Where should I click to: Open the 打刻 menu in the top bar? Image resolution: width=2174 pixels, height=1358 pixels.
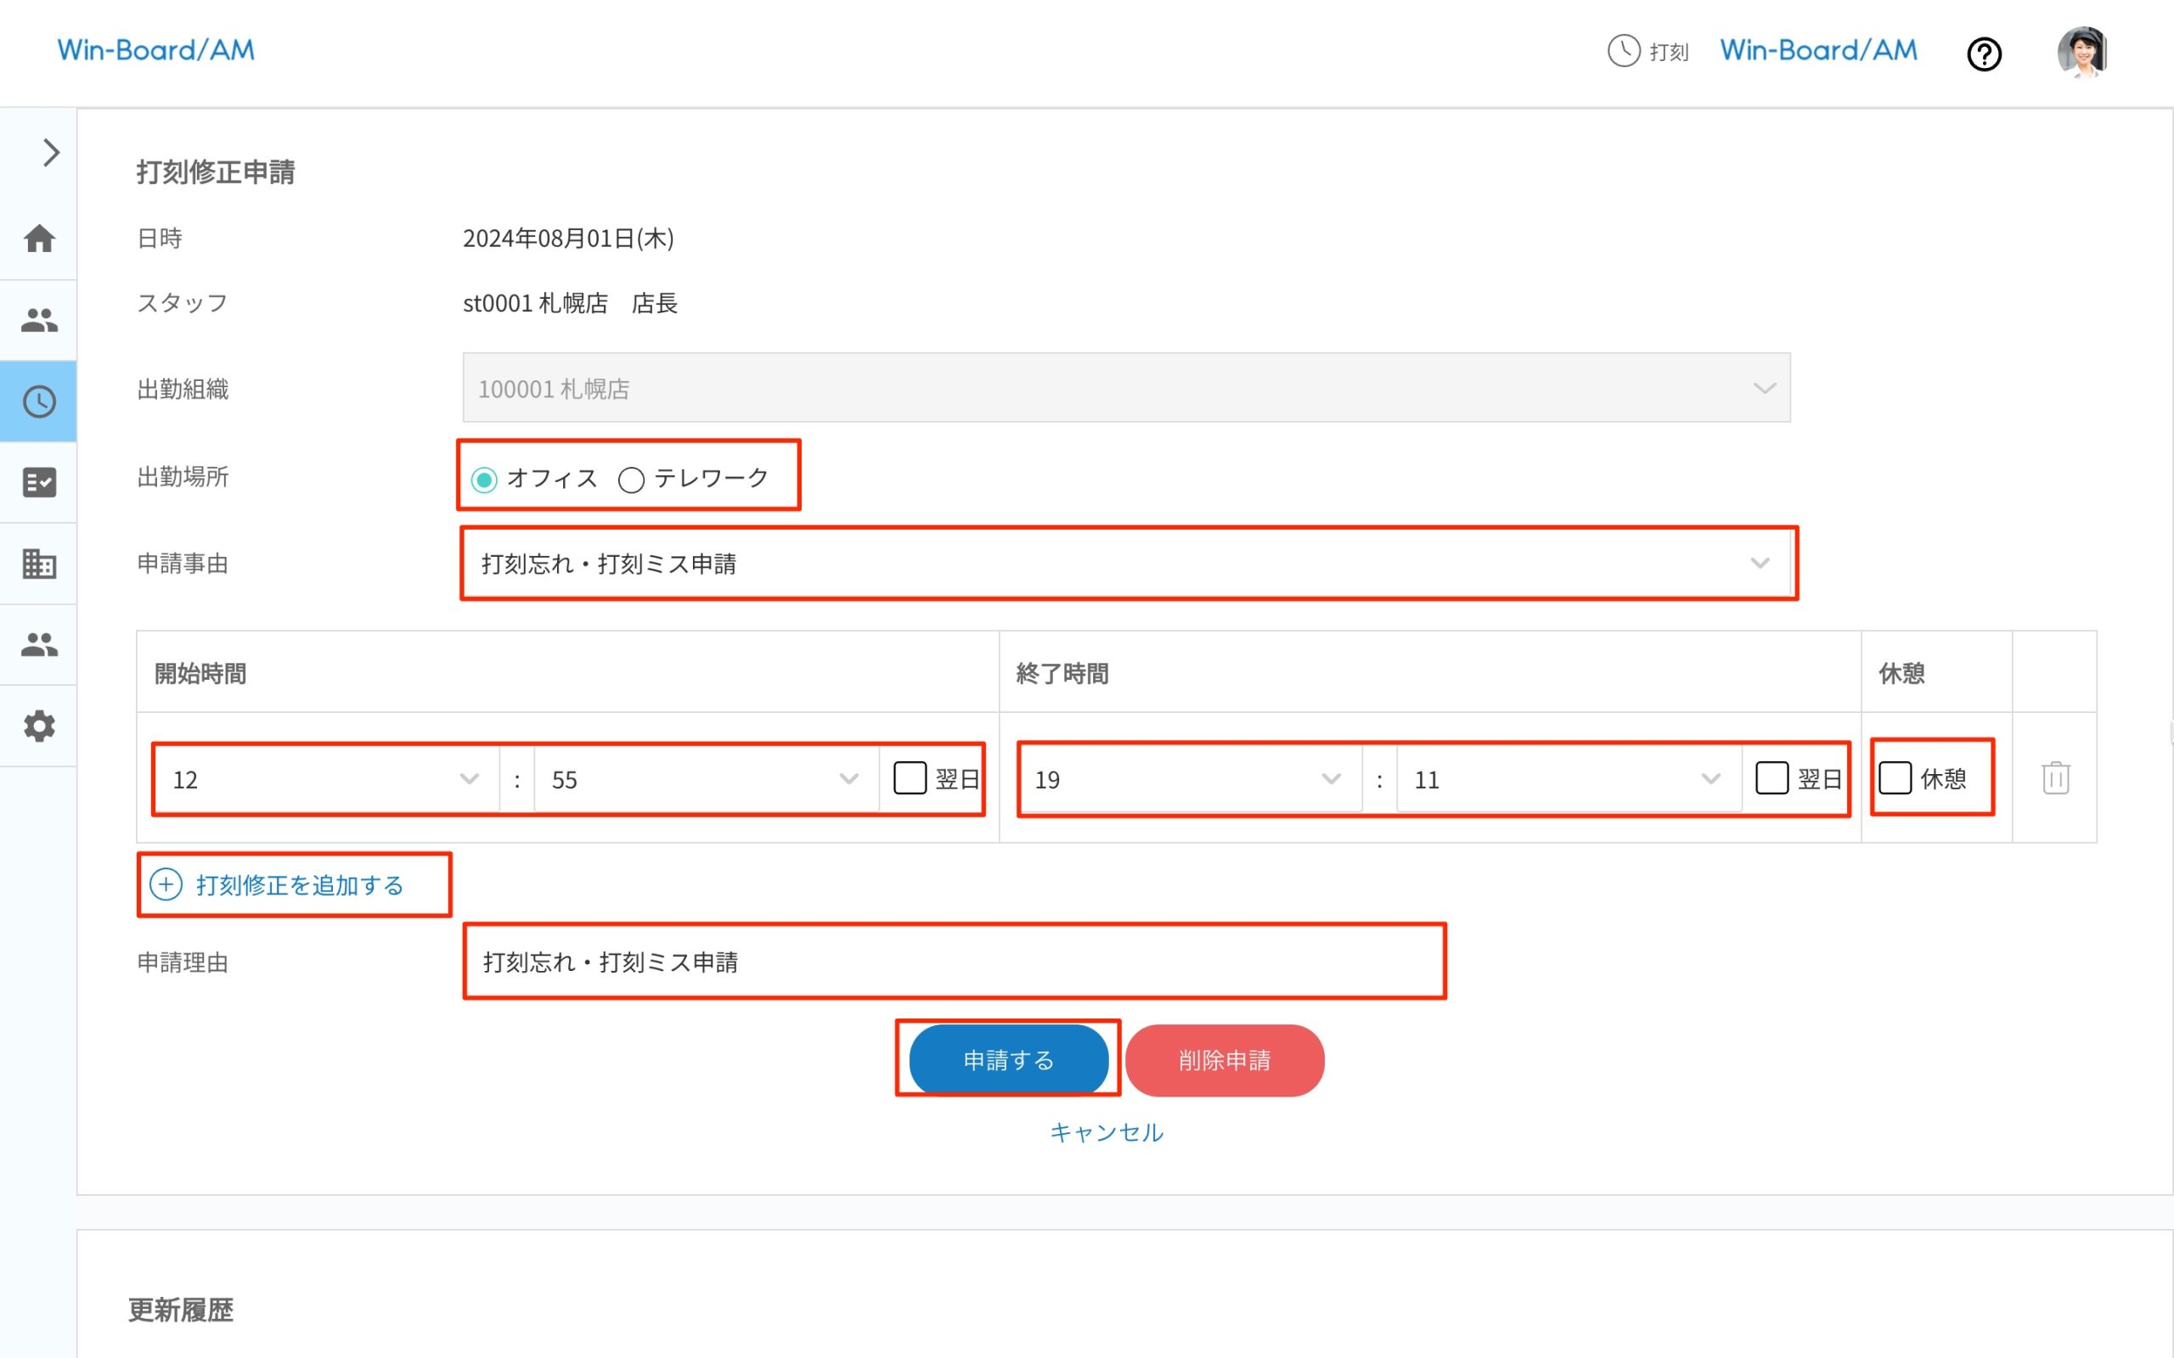coord(1648,52)
